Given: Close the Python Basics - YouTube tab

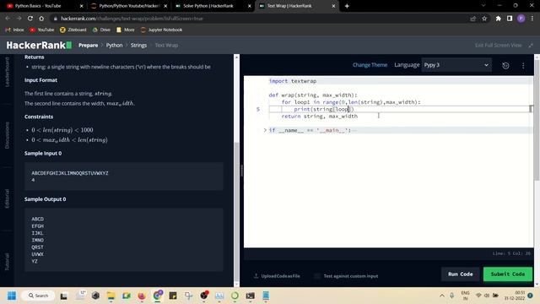Looking at the screenshot, I should tap(81, 6).
